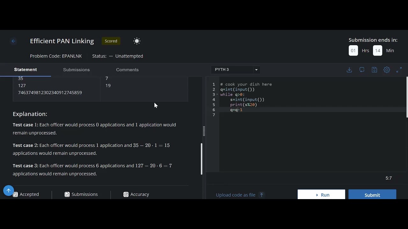Image resolution: width=408 pixels, height=229 pixels.
Task: Place cursor on empty line 7 of the editor
Action: point(312,115)
